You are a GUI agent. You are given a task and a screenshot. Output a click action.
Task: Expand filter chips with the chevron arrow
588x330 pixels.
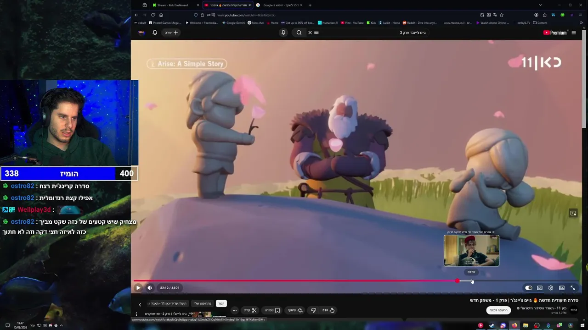(140, 304)
